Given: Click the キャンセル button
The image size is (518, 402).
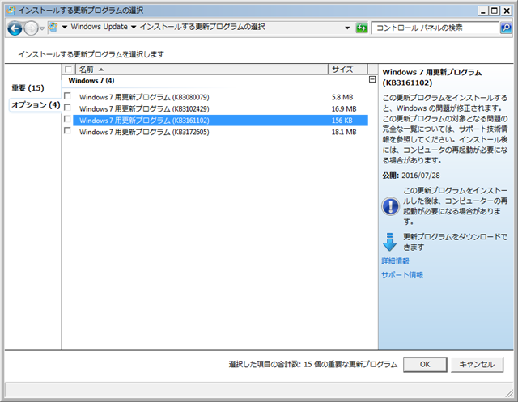Looking at the screenshot, I should click(477, 364).
